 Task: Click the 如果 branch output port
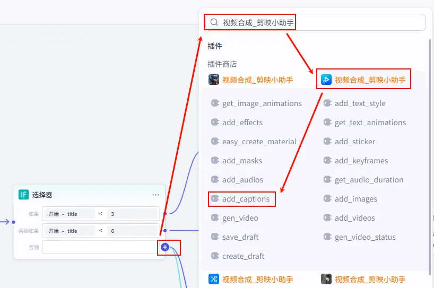165,214
